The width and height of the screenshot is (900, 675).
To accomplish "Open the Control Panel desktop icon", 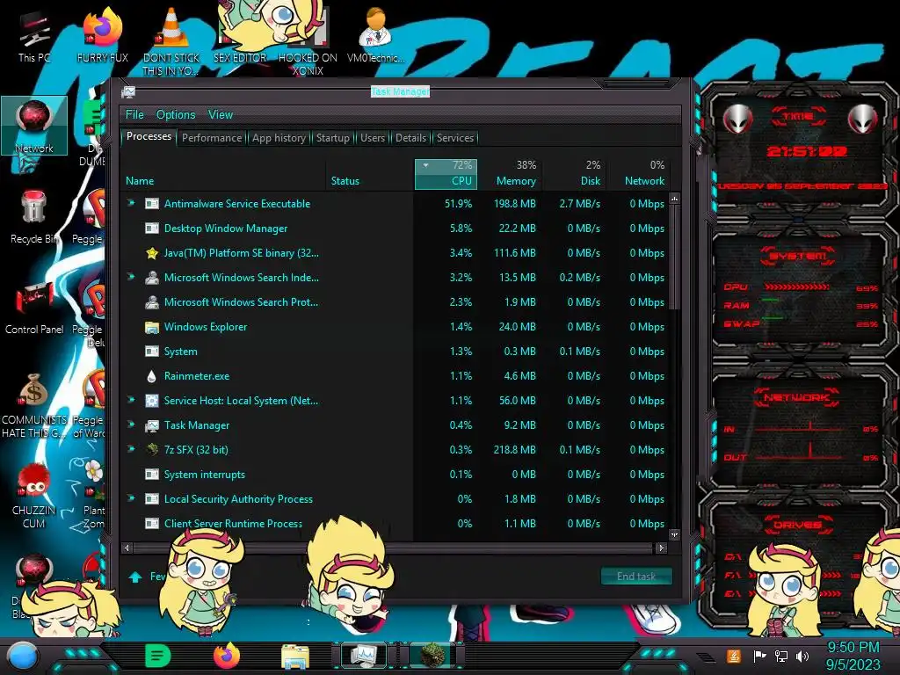I will click(34, 307).
